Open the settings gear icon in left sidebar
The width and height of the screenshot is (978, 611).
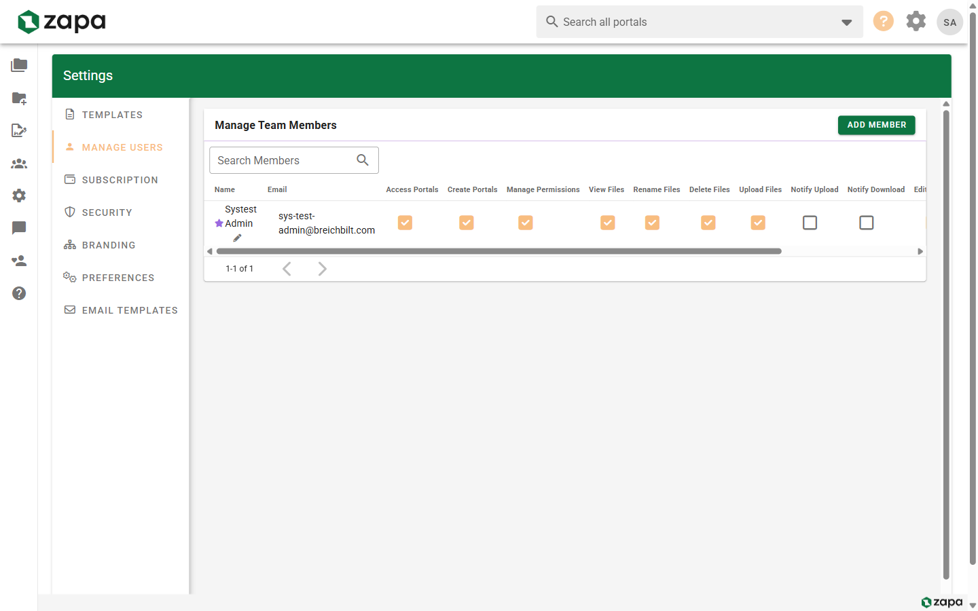click(x=19, y=196)
